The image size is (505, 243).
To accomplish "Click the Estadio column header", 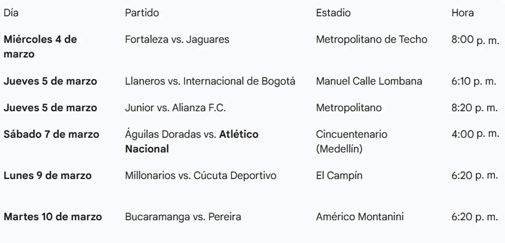I will tap(333, 13).
